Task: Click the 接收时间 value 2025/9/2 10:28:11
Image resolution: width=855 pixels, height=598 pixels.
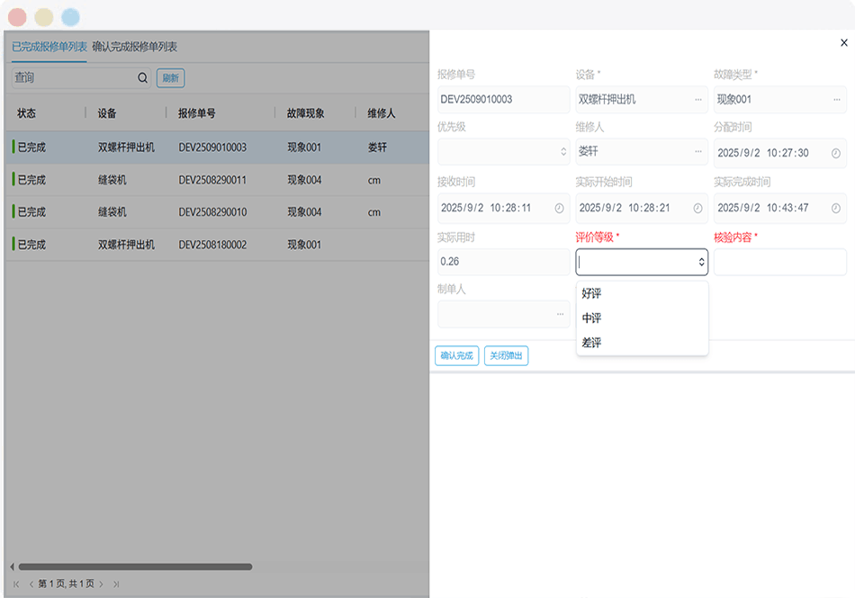Action: coord(486,208)
